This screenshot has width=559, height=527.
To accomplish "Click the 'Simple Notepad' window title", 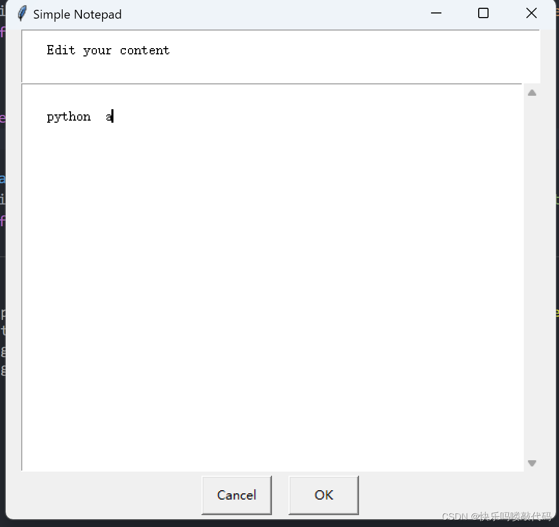I will coord(77,14).
